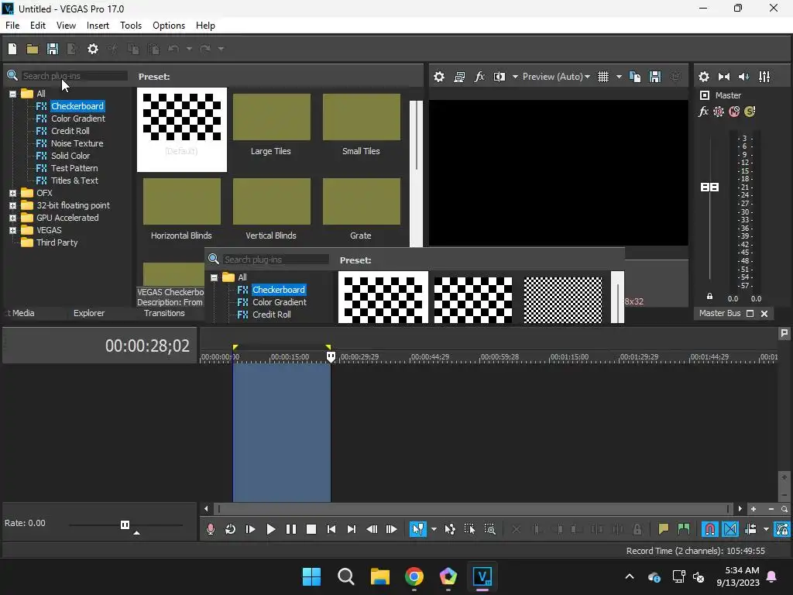
Task: Expand the OFX folder
Action: click(x=12, y=193)
